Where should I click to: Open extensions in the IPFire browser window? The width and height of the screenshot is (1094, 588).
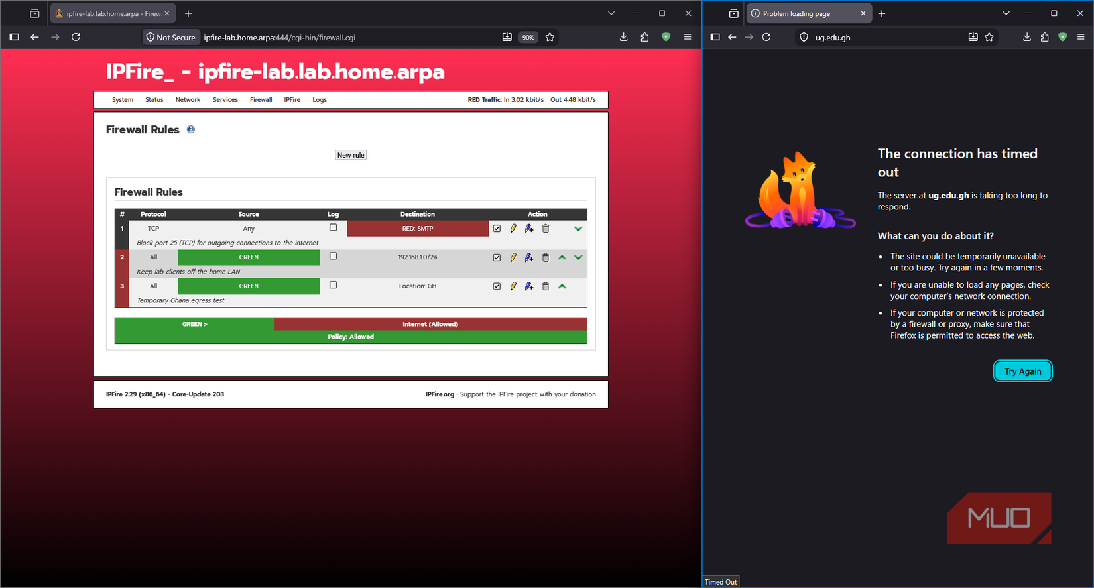pos(644,37)
